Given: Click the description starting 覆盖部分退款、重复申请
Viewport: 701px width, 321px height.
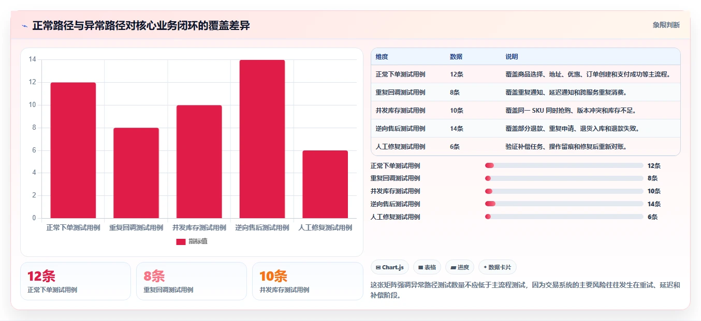Looking at the screenshot, I should (572, 129).
